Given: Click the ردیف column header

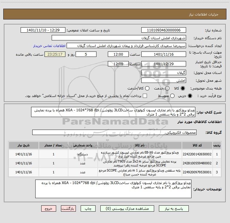Looking at the screenshot, I should click(x=217, y=145).
